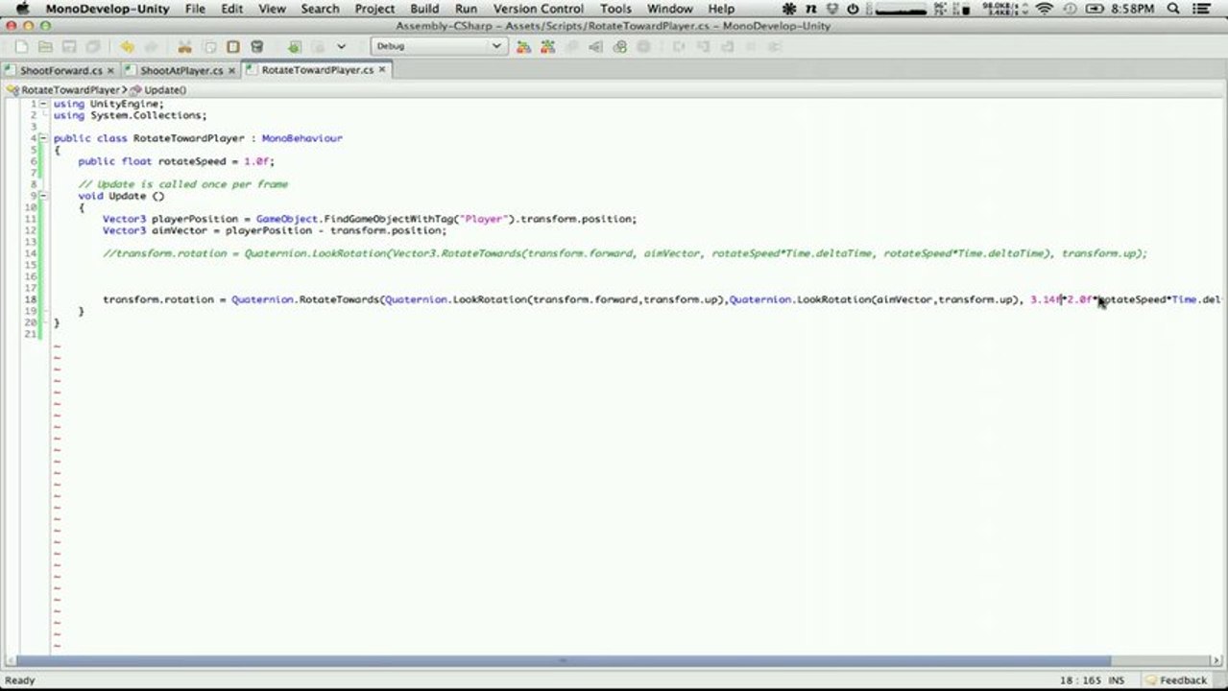Select the RotateTowardPlayer.cs tab
Viewport: 1228px width, 691px height.
tap(318, 70)
